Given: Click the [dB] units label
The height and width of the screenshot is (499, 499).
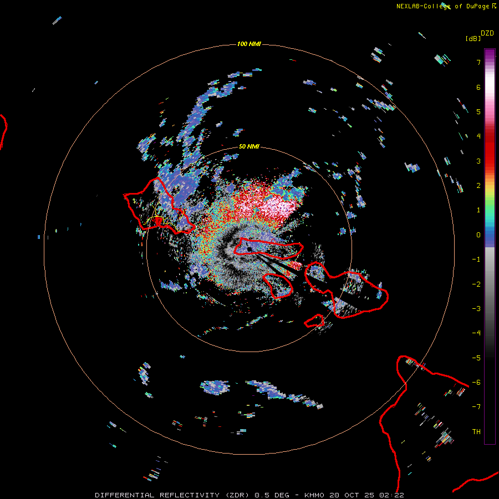Looking at the screenshot, I should click(473, 38).
